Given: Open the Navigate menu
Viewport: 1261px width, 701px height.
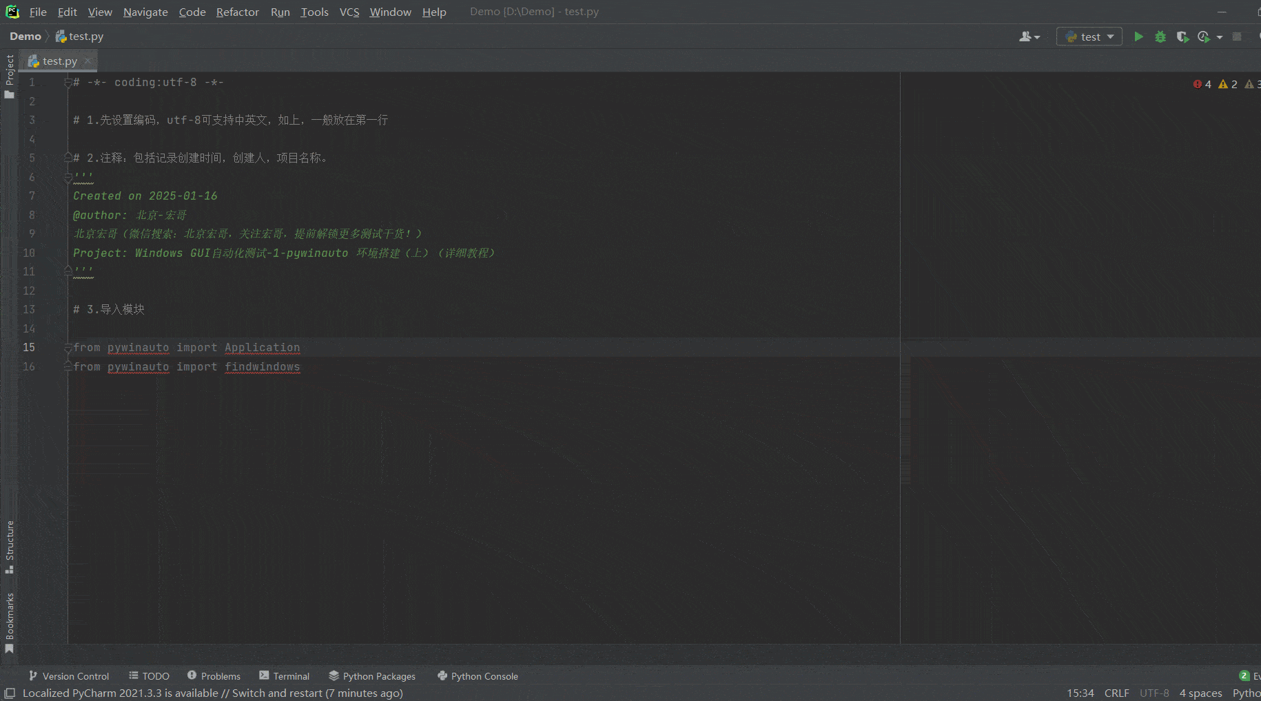Looking at the screenshot, I should coord(145,12).
